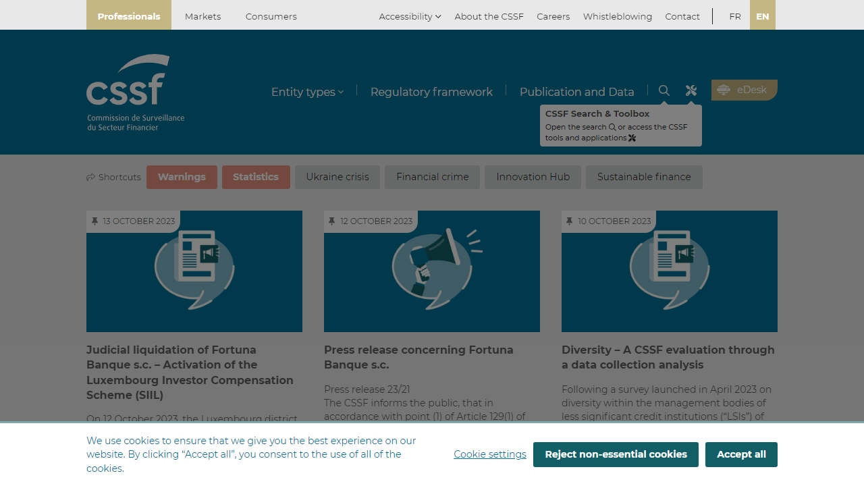Open the megaphone press release thumbnail
The height and width of the screenshot is (486, 864).
[x=432, y=271]
